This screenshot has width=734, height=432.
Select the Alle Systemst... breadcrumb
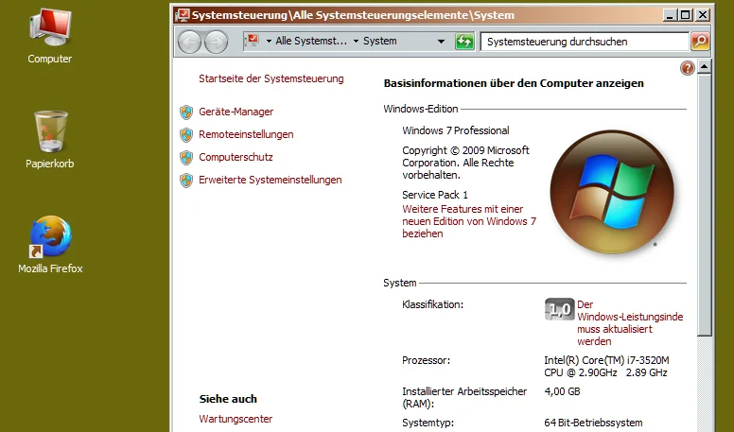click(311, 42)
